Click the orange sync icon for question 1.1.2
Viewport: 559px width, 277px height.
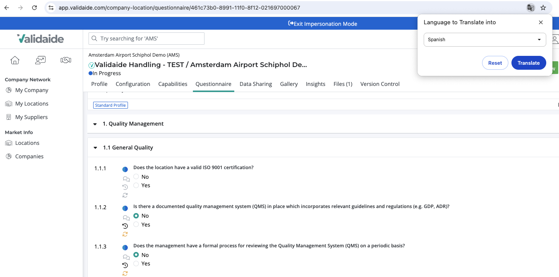125,234
